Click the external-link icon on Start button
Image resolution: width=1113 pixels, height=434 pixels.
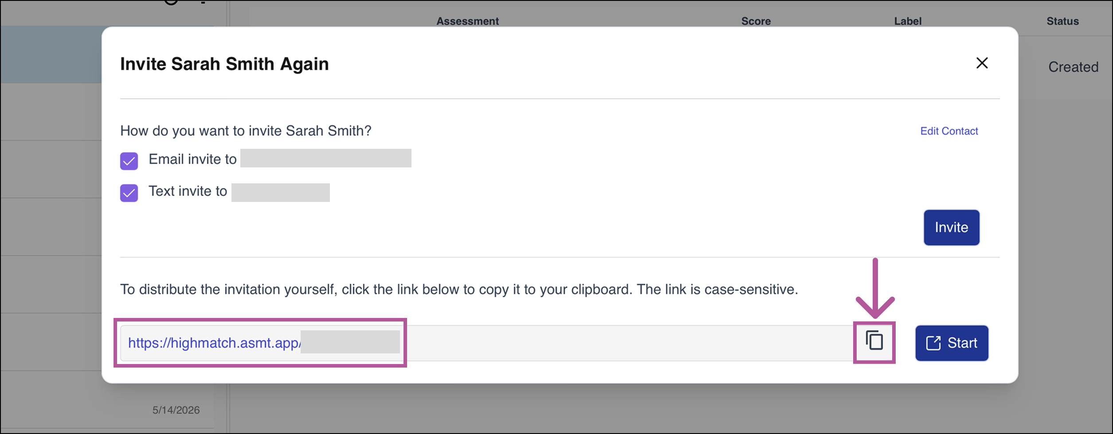tap(933, 343)
